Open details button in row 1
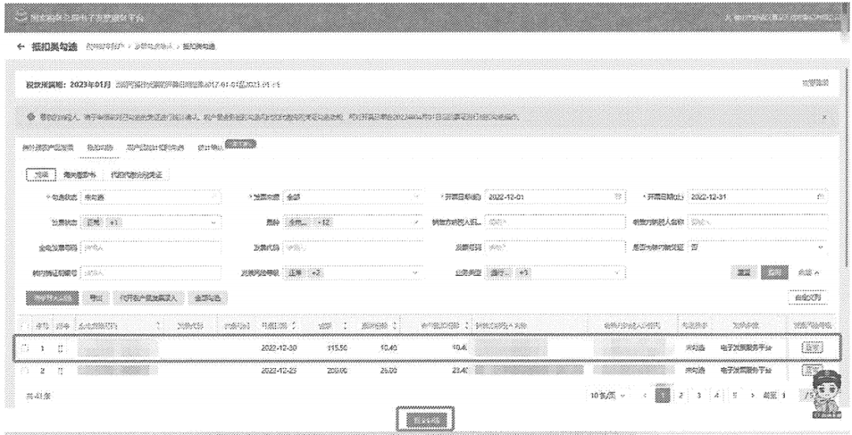This screenshot has height=435, width=852. 812,348
